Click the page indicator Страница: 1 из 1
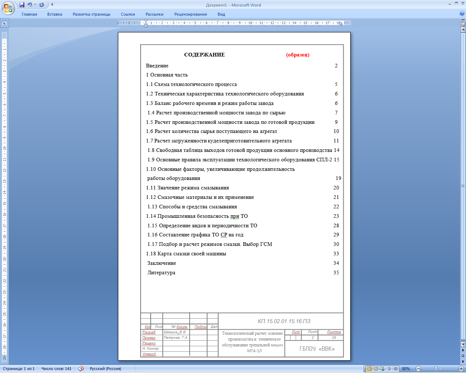 coord(19,369)
